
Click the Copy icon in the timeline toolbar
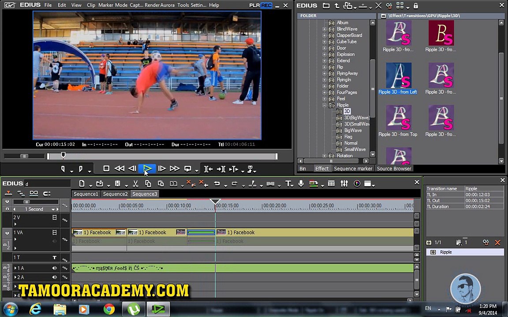click(x=148, y=184)
